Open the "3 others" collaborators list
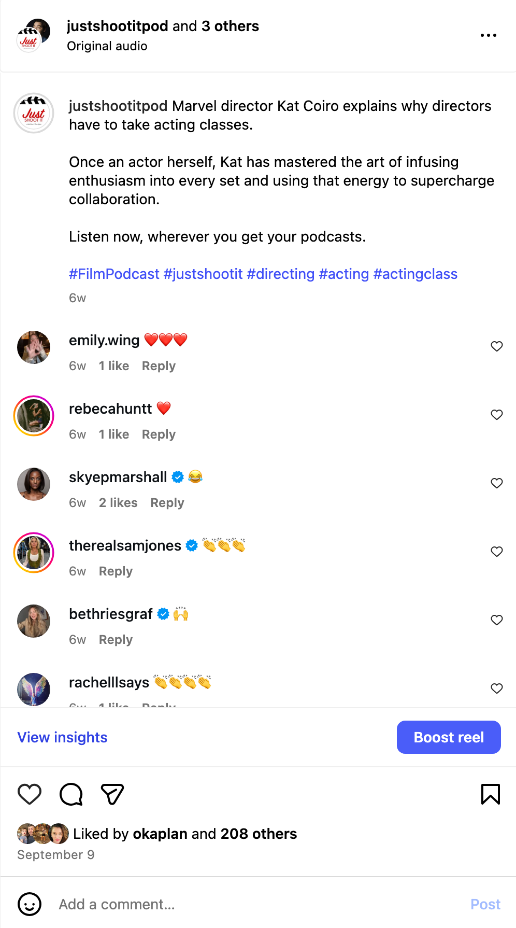The height and width of the screenshot is (928, 516). pos(230,26)
